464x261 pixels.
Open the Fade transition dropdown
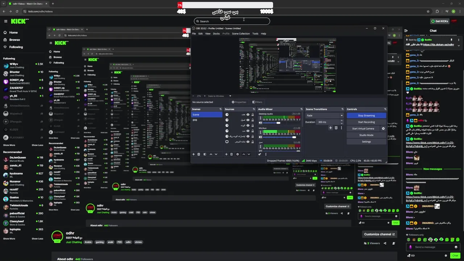tap(324, 116)
